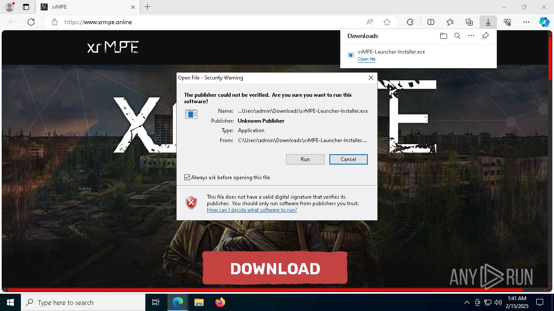Click the back navigation arrow
554x311 pixels.
[12, 22]
